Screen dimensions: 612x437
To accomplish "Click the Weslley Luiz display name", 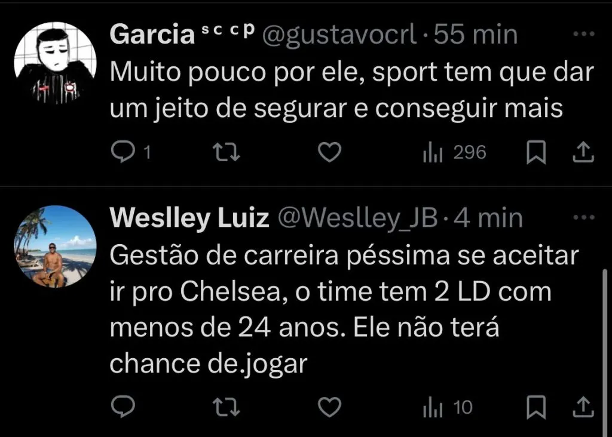I will click(189, 219).
